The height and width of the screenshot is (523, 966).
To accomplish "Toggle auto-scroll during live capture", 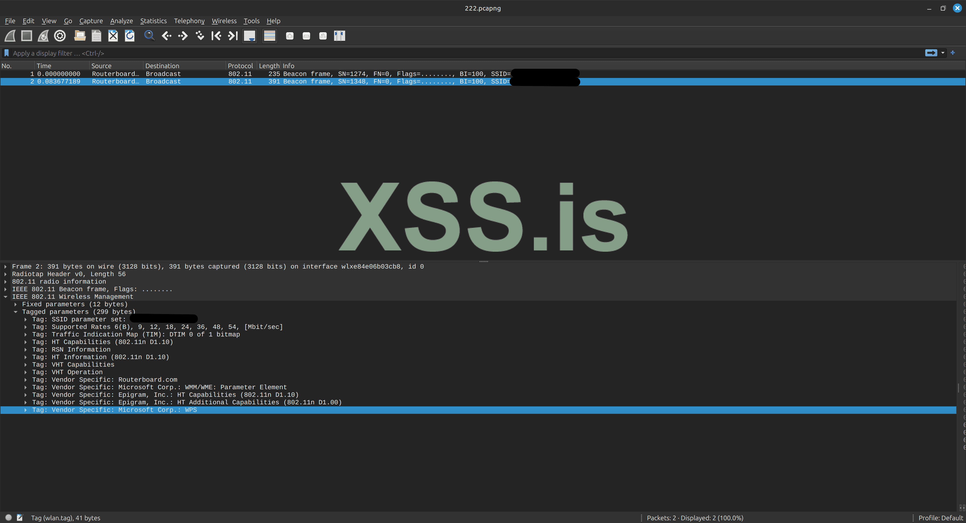I will tap(249, 36).
